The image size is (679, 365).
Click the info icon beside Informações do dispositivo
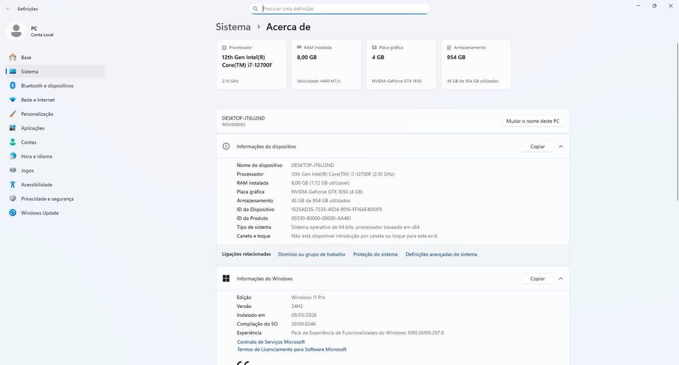pyautogui.click(x=226, y=147)
